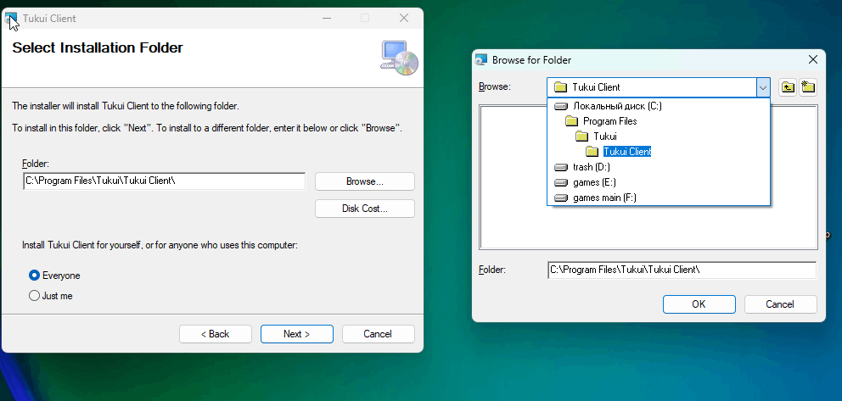Collapse the Browse dropdown arrow

[x=763, y=86]
